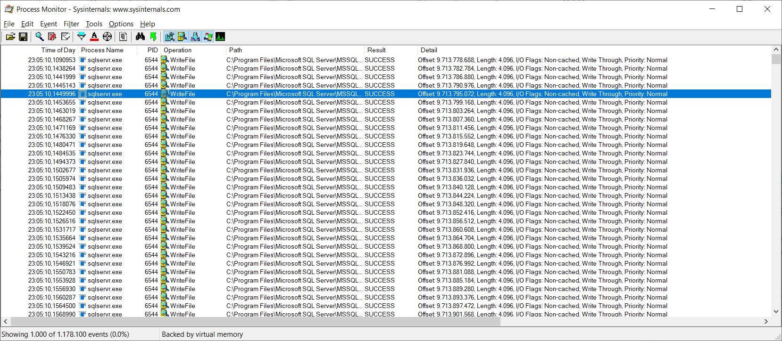Toggle Show Registry Activity
782x341 pixels.
[x=169, y=37]
